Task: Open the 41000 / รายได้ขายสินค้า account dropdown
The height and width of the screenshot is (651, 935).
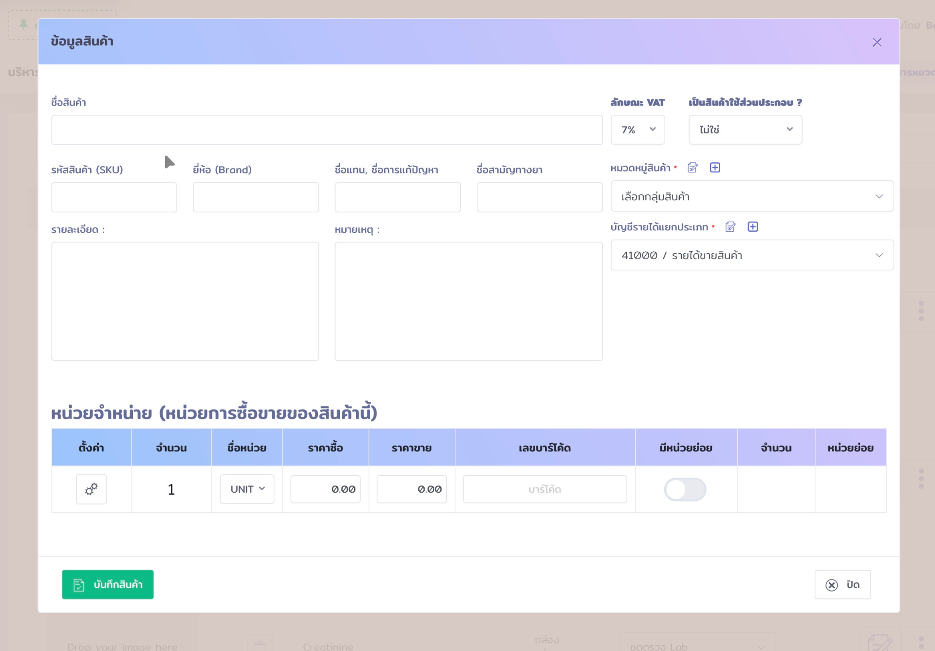Action: click(x=752, y=255)
